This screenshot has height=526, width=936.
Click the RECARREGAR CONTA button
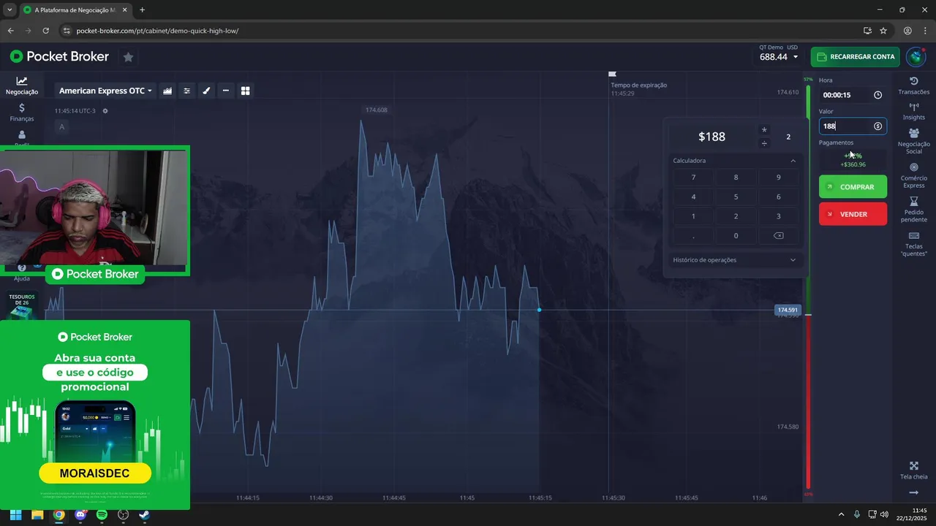pos(855,57)
